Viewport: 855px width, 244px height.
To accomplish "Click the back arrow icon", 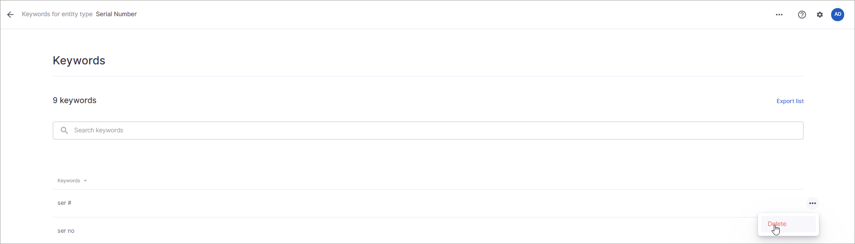I will point(10,14).
